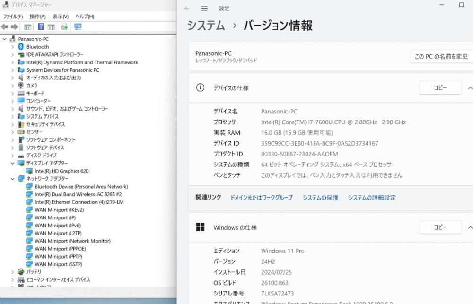The image size is (473, 304).
Task: Open the ヘルプ(H) menu
Action: (x=85, y=17)
